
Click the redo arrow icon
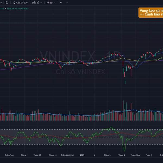pos(67,3)
